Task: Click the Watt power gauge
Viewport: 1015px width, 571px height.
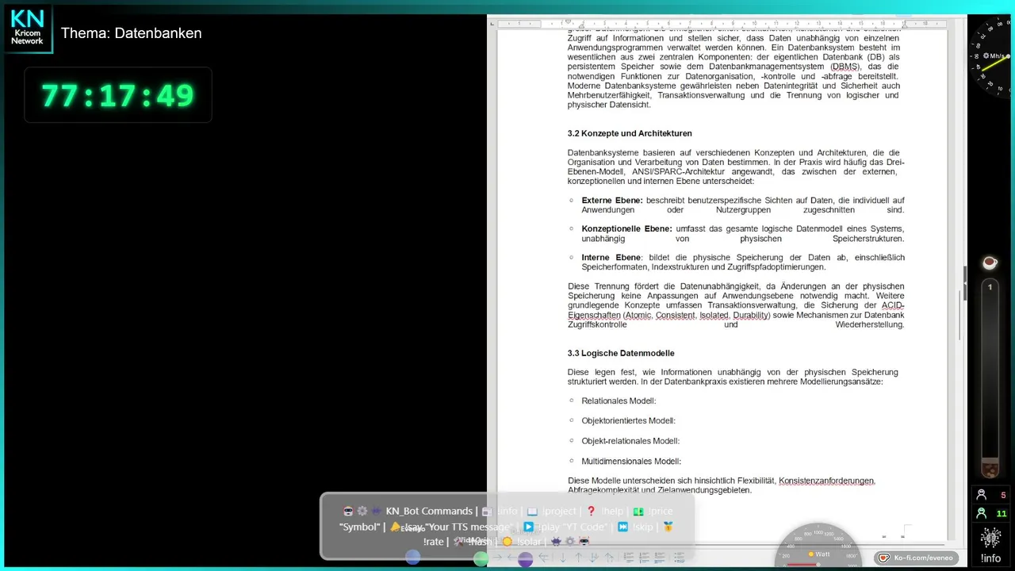Action: click(817, 545)
